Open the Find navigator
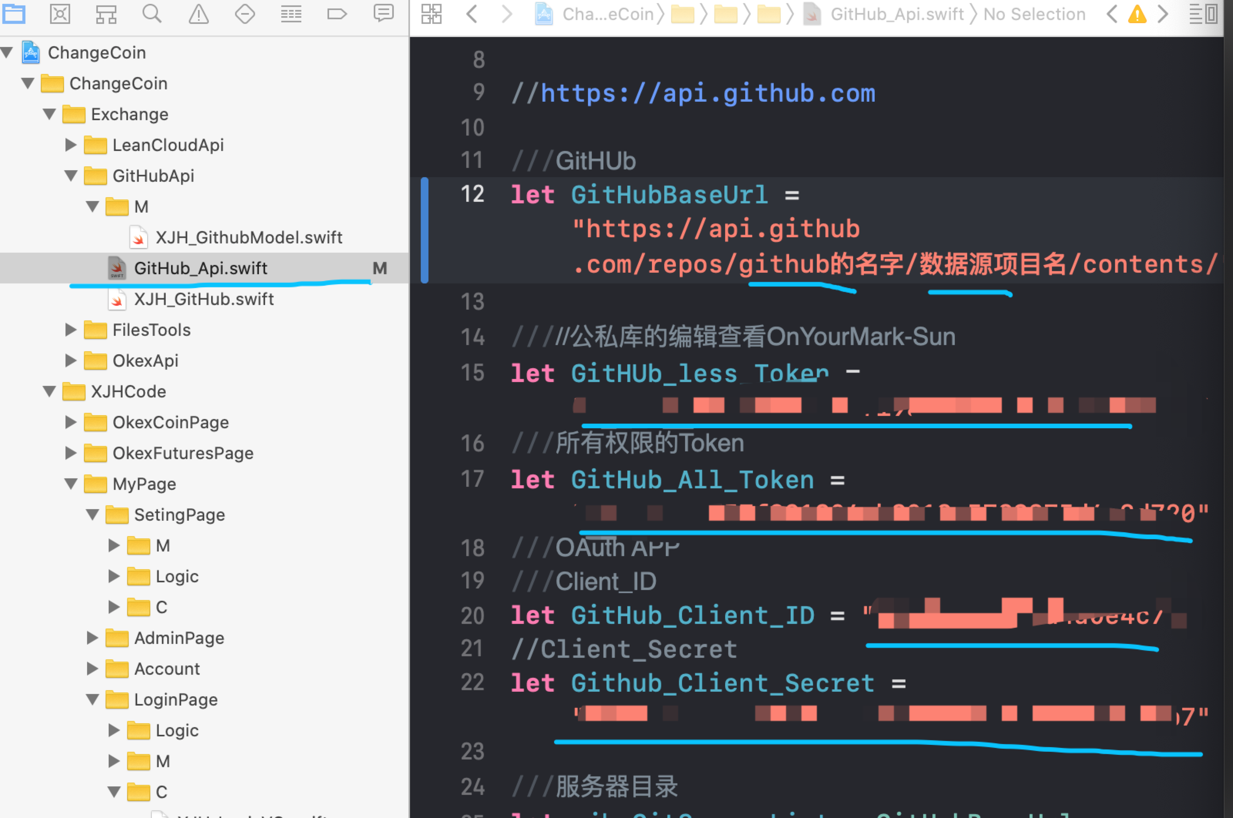 point(152,13)
